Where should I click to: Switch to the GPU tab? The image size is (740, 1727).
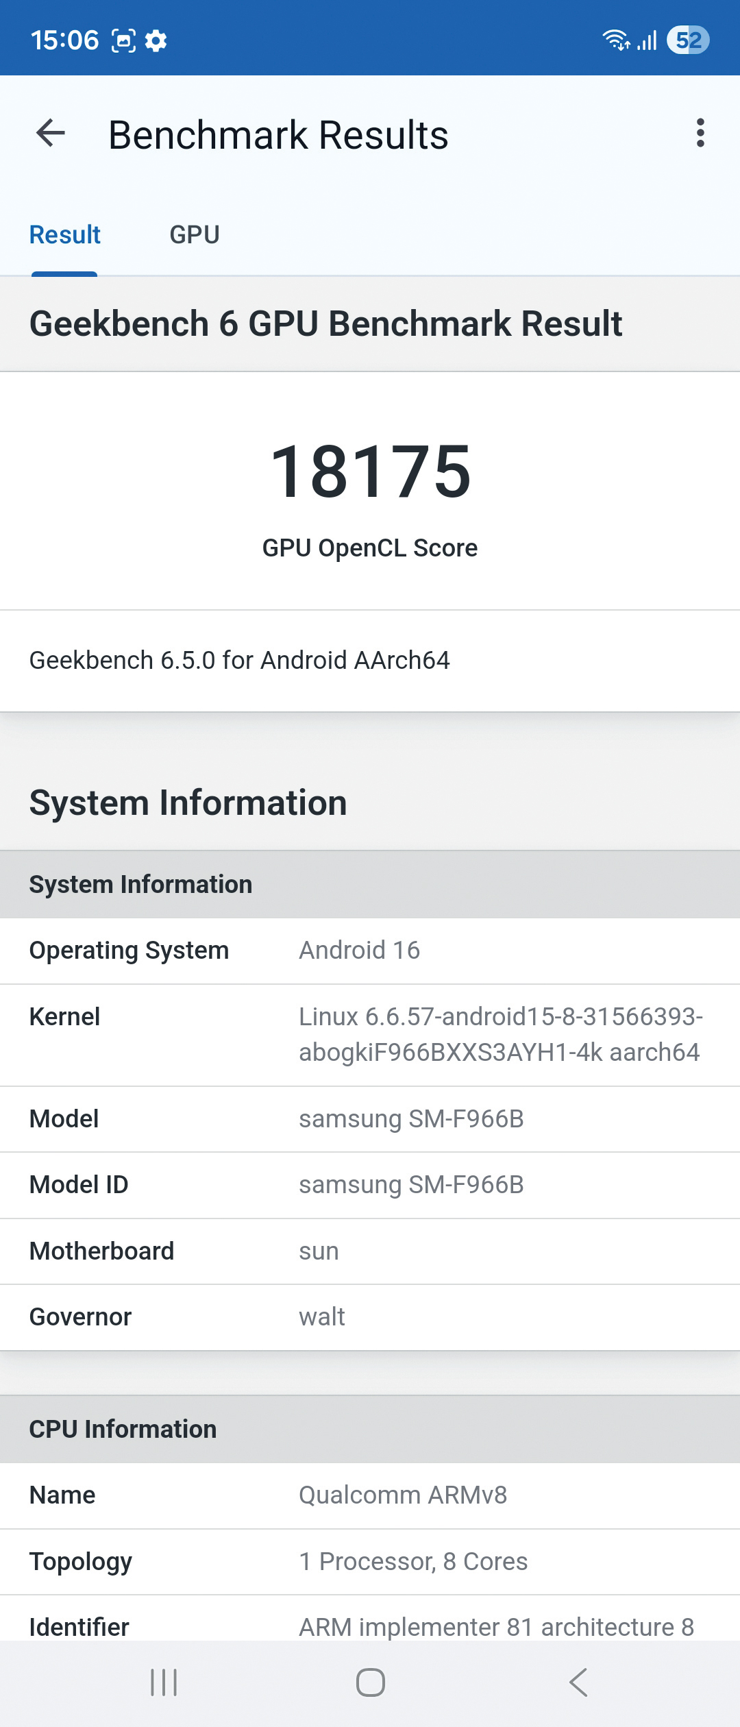click(195, 235)
